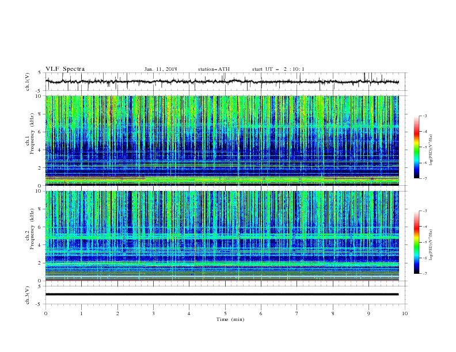Click inside the ch.2 spectrogram panel

point(222,236)
